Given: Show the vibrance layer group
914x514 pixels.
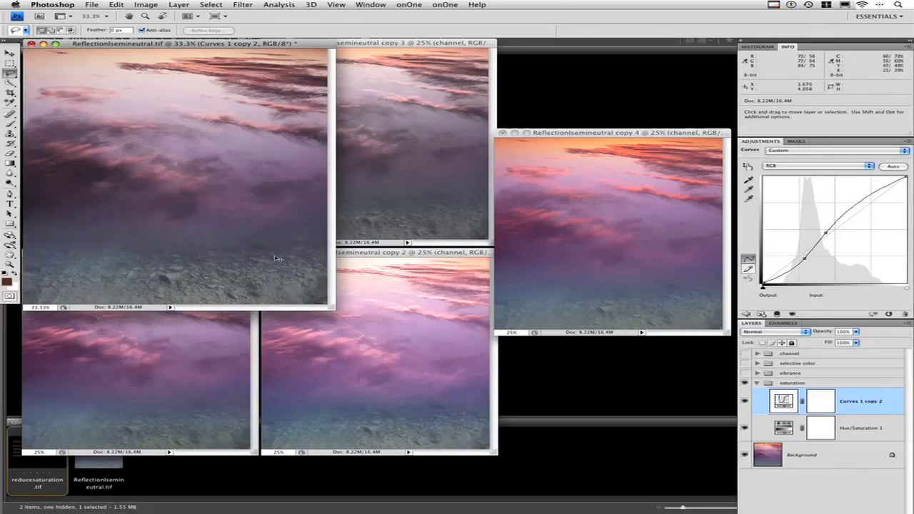Looking at the screenshot, I should 745,373.
